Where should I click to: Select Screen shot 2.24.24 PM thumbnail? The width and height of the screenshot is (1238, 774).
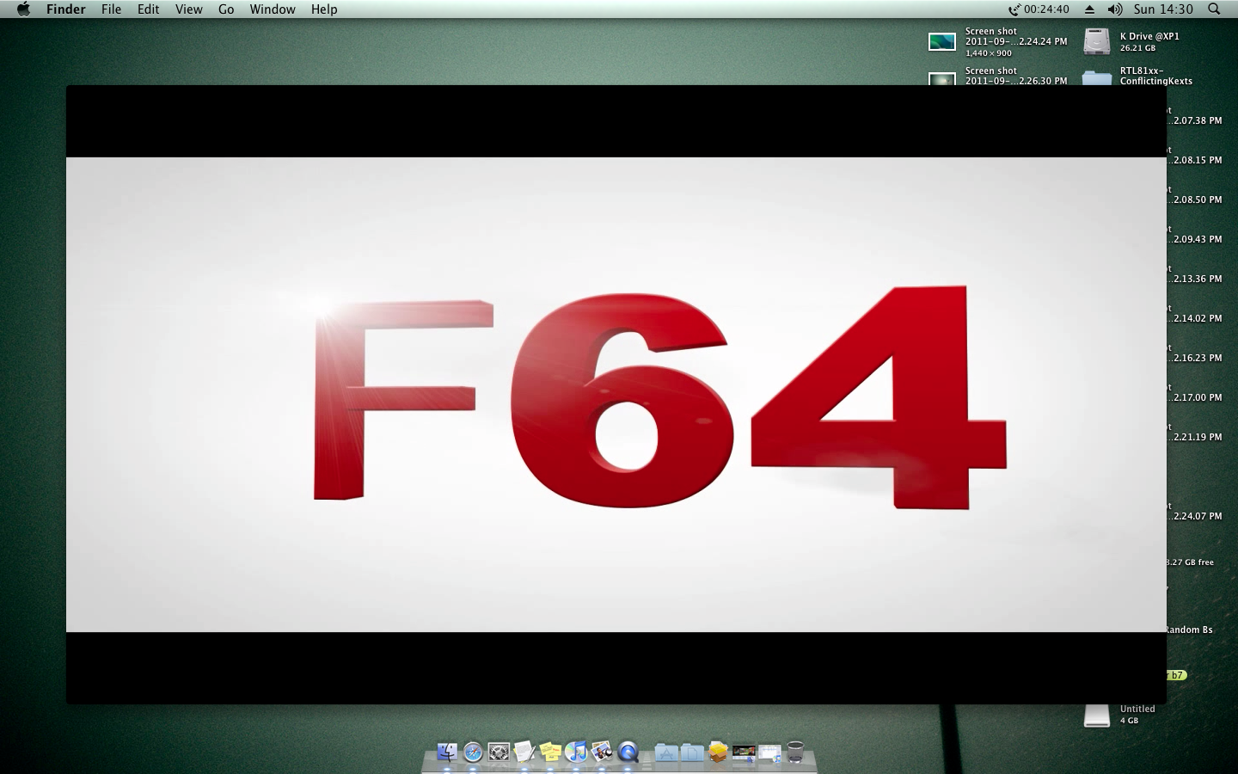(x=942, y=41)
